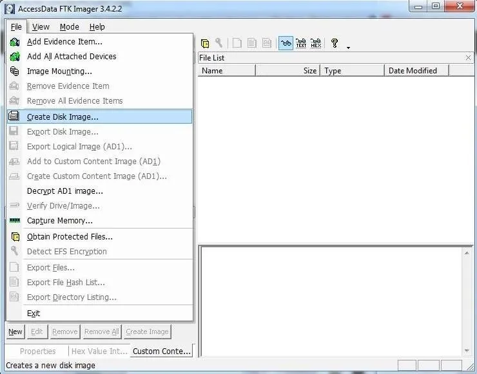
Task: Switch to HEX view mode icon
Action: pyautogui.click(x=316, y=43)
